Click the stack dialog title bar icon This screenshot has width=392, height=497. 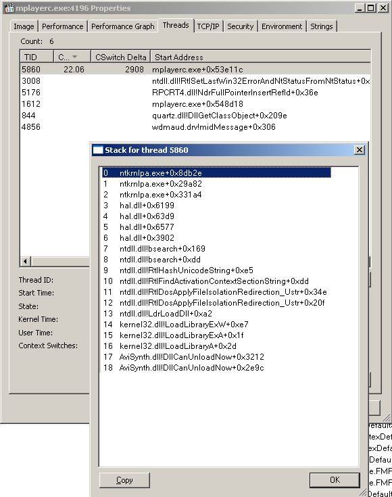coord(98,150)
